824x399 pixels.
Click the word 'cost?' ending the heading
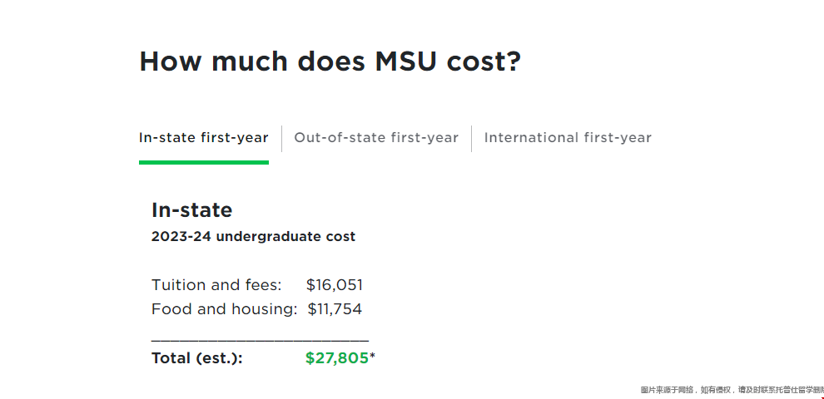click(484, 61)
